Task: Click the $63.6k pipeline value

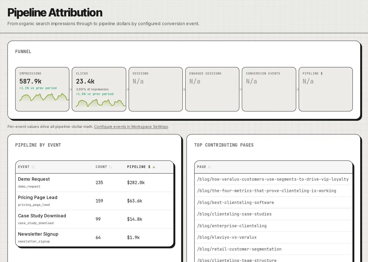Action: coord(135,201)
